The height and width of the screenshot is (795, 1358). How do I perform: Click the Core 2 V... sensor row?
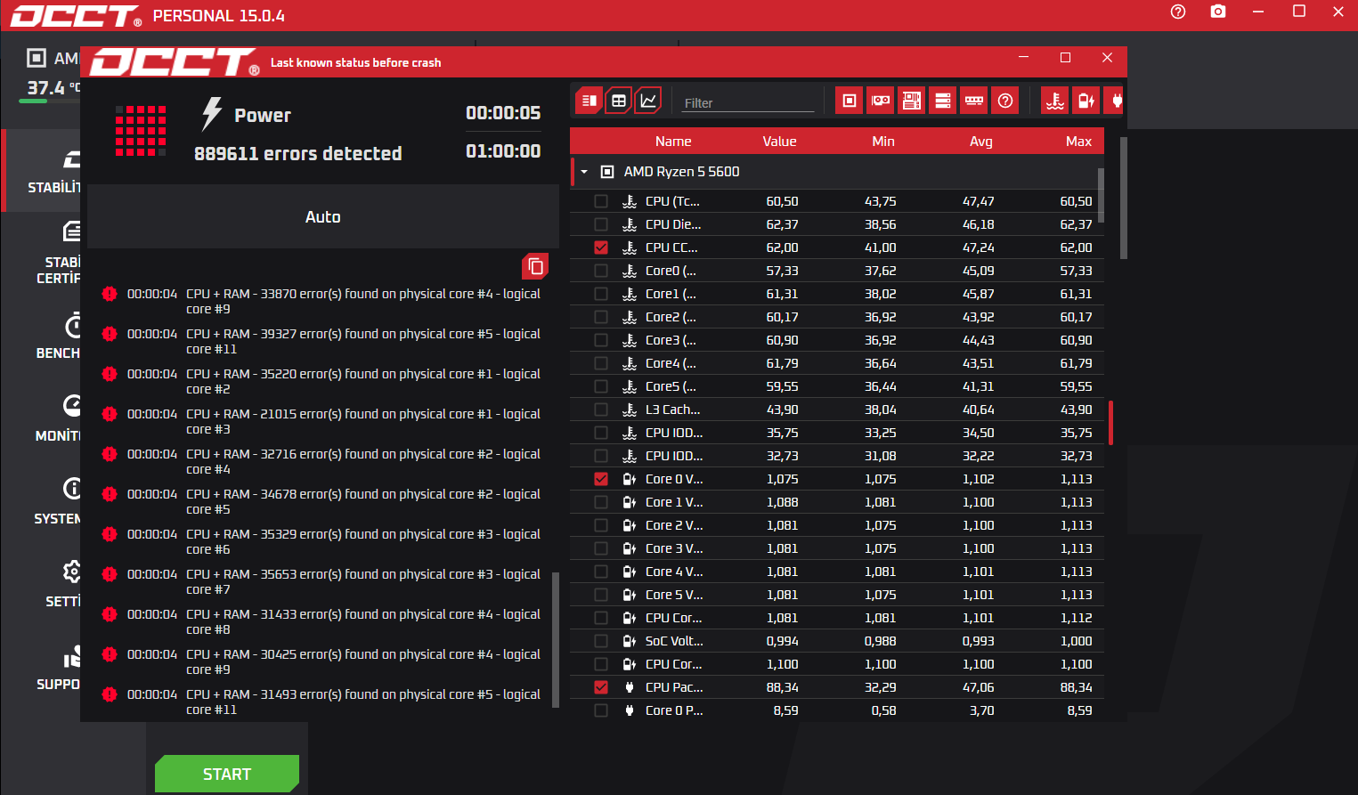pos(837,525)
